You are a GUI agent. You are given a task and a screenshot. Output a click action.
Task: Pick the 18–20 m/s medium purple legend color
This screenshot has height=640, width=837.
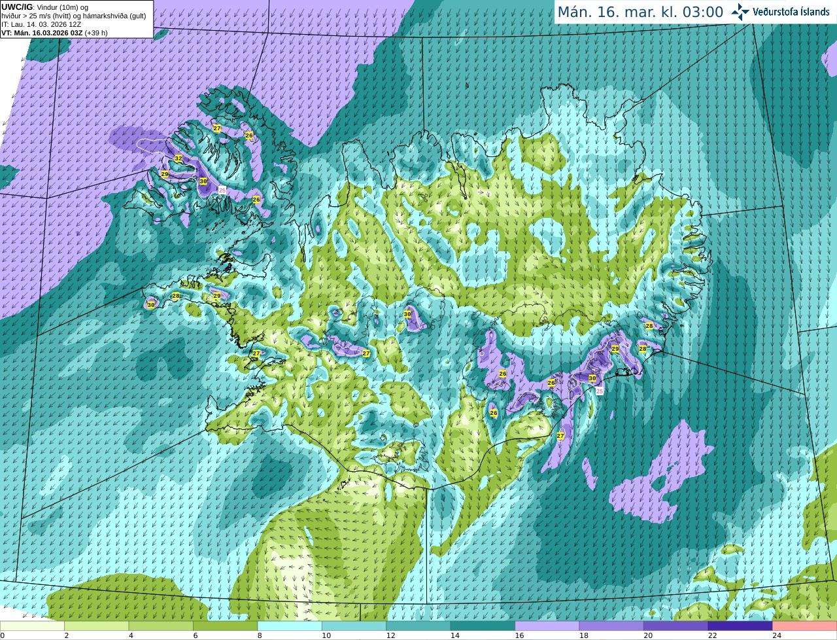pyautogui.click(x=612, y=626)
